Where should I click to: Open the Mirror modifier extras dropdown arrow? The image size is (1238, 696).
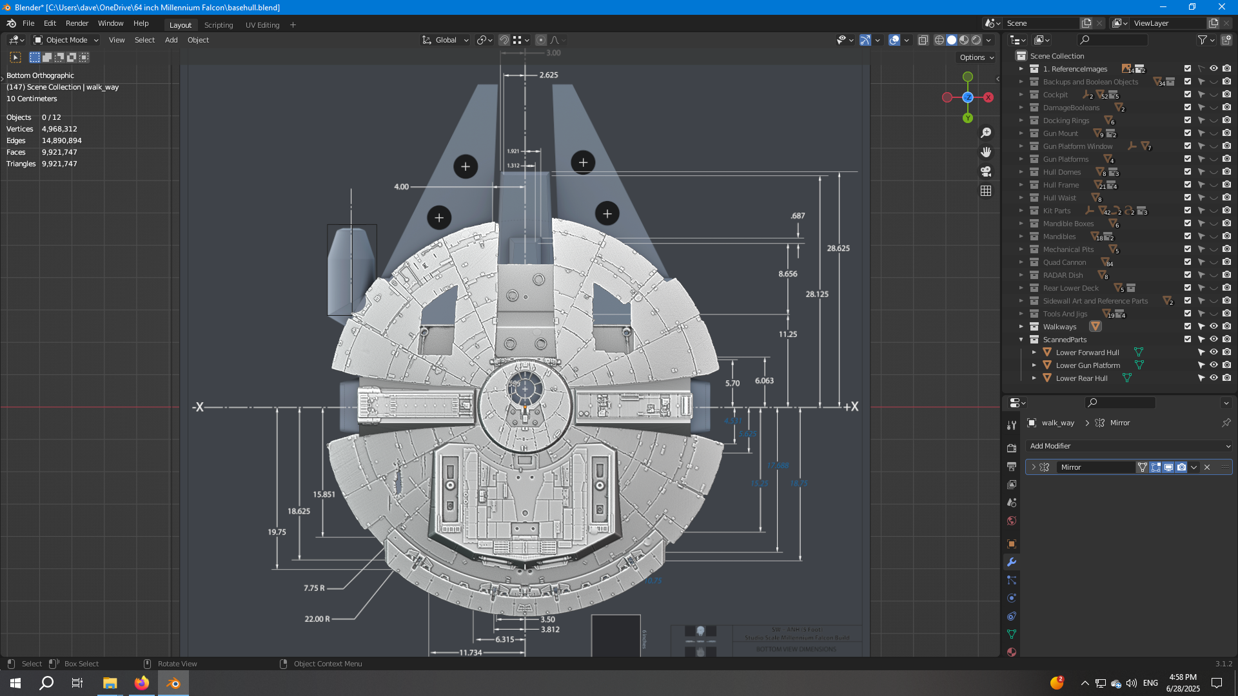tap(1194, 467)
